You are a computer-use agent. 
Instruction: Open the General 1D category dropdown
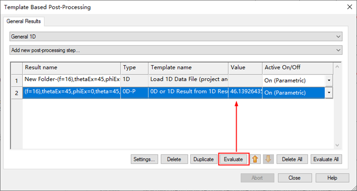tap(176, 37)
